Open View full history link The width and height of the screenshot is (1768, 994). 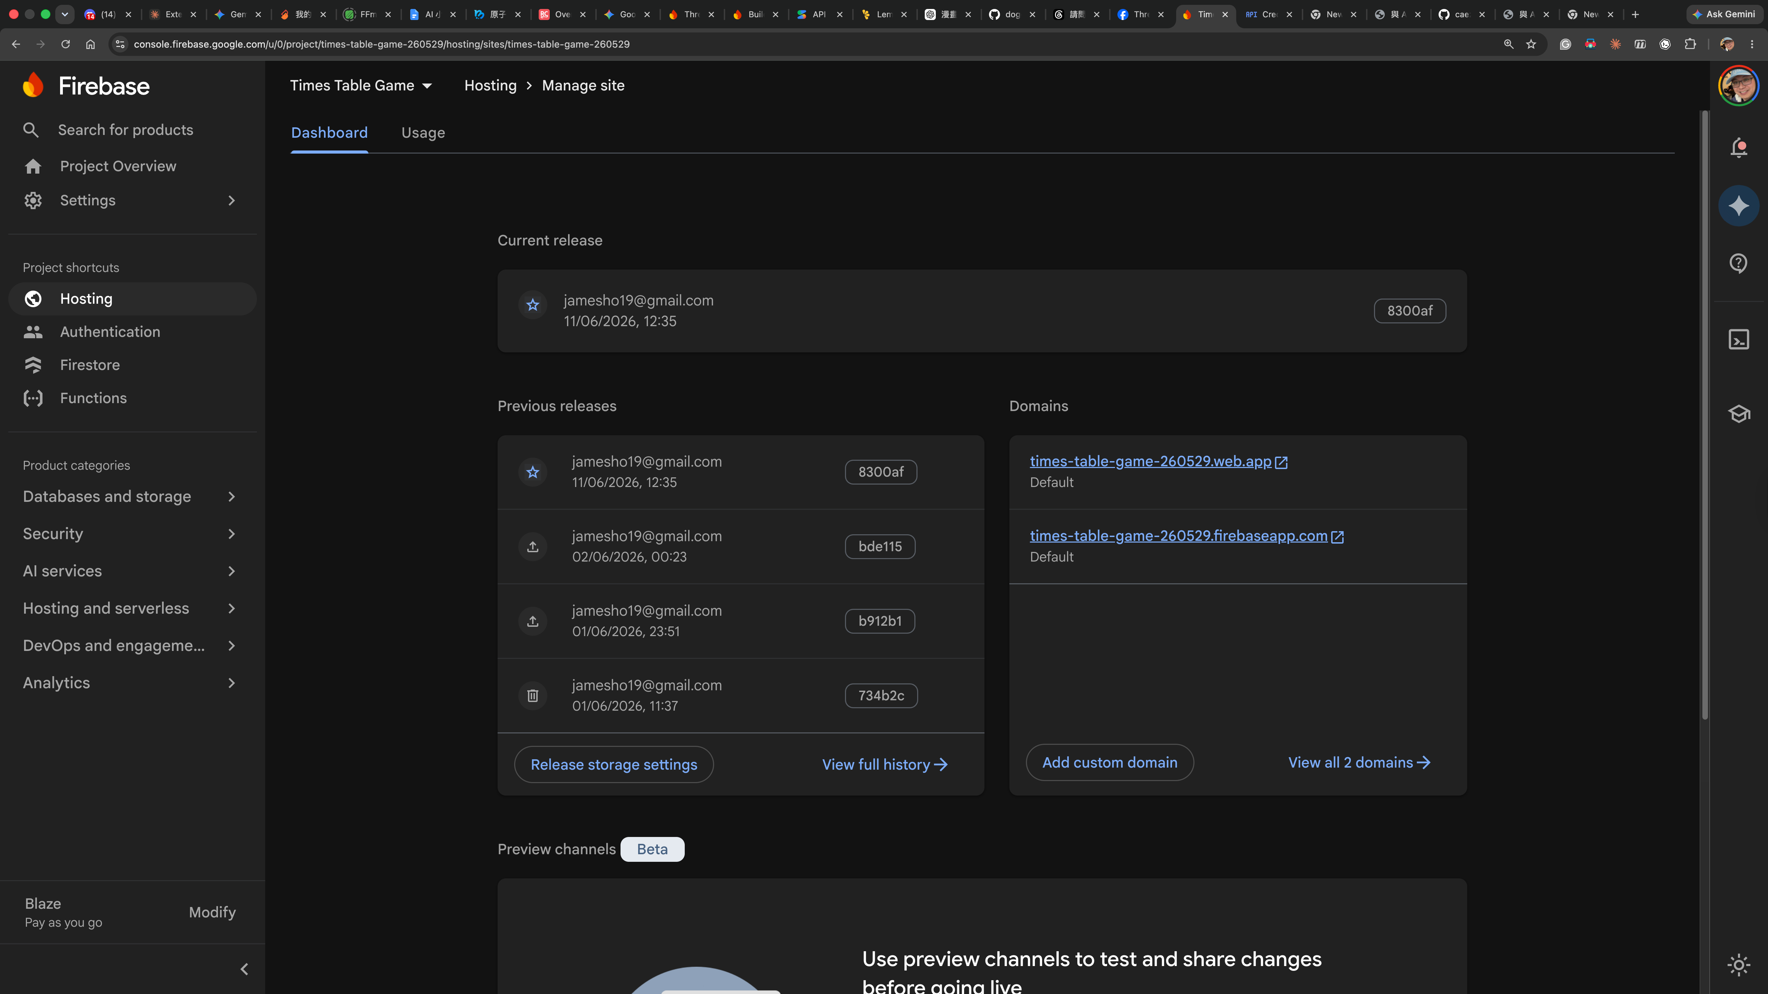[x=885, y=764]
